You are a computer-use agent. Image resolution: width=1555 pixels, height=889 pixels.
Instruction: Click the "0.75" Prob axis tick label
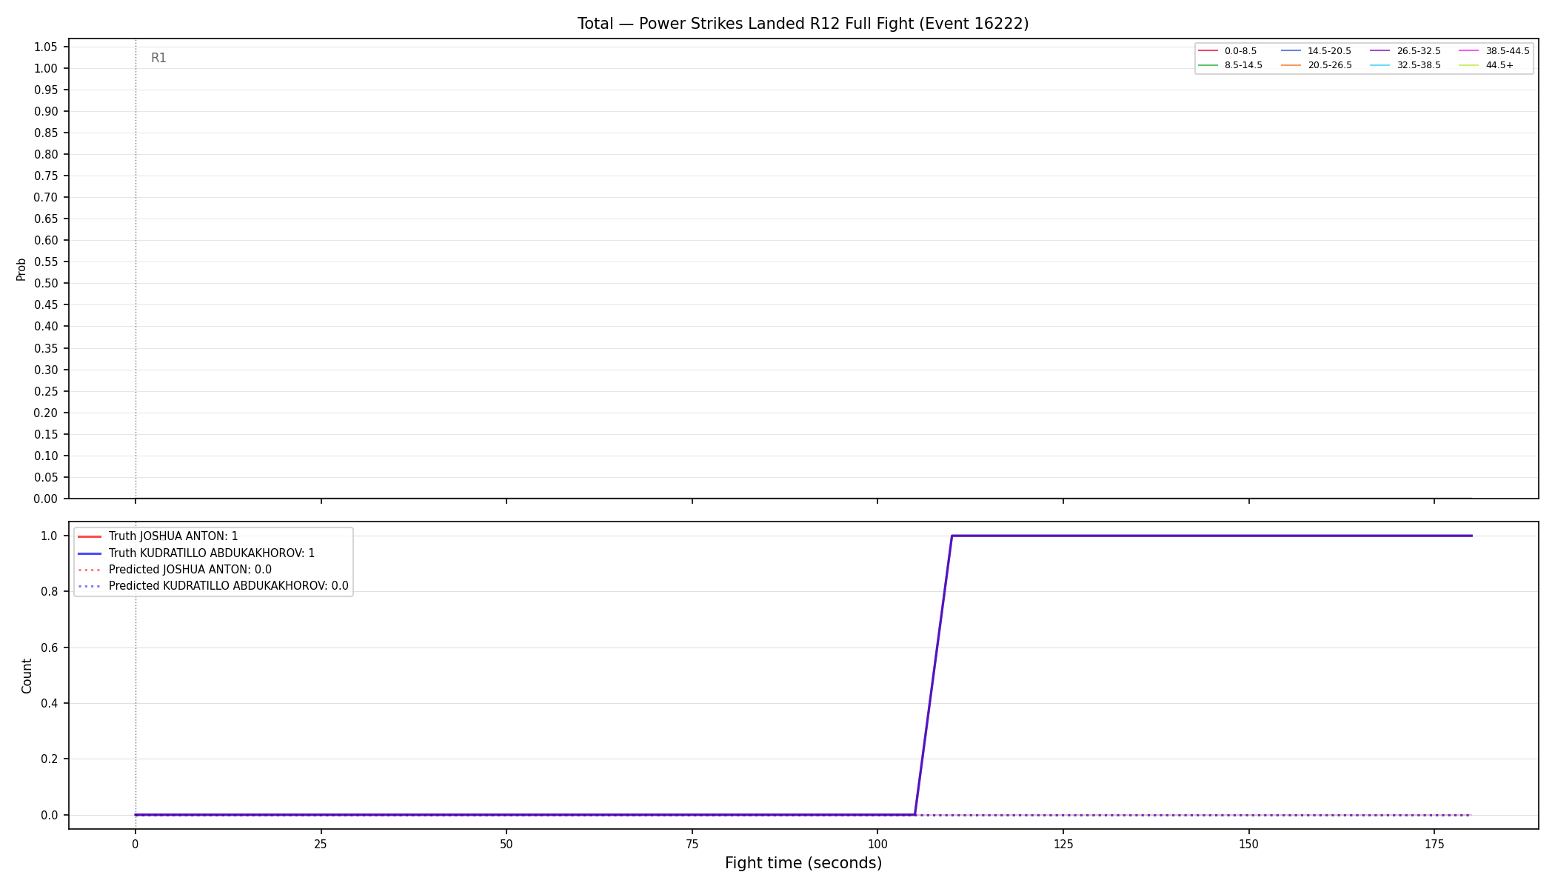click(x=46, y=176)
